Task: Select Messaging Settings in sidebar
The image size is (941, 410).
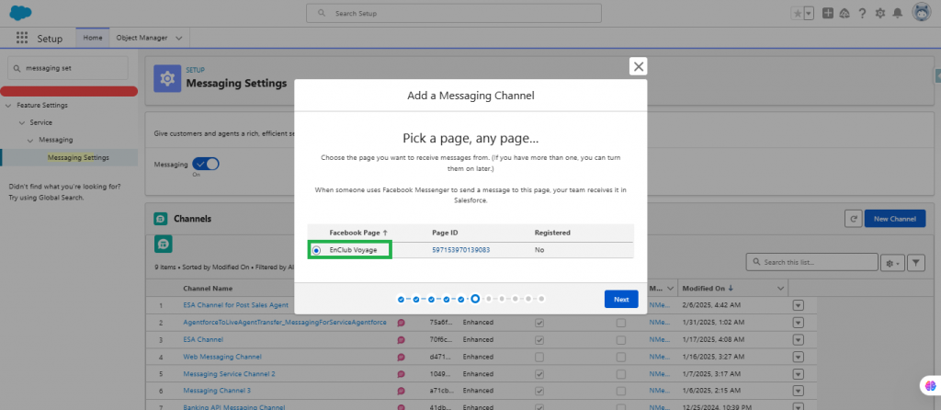Action: point(78,157)
